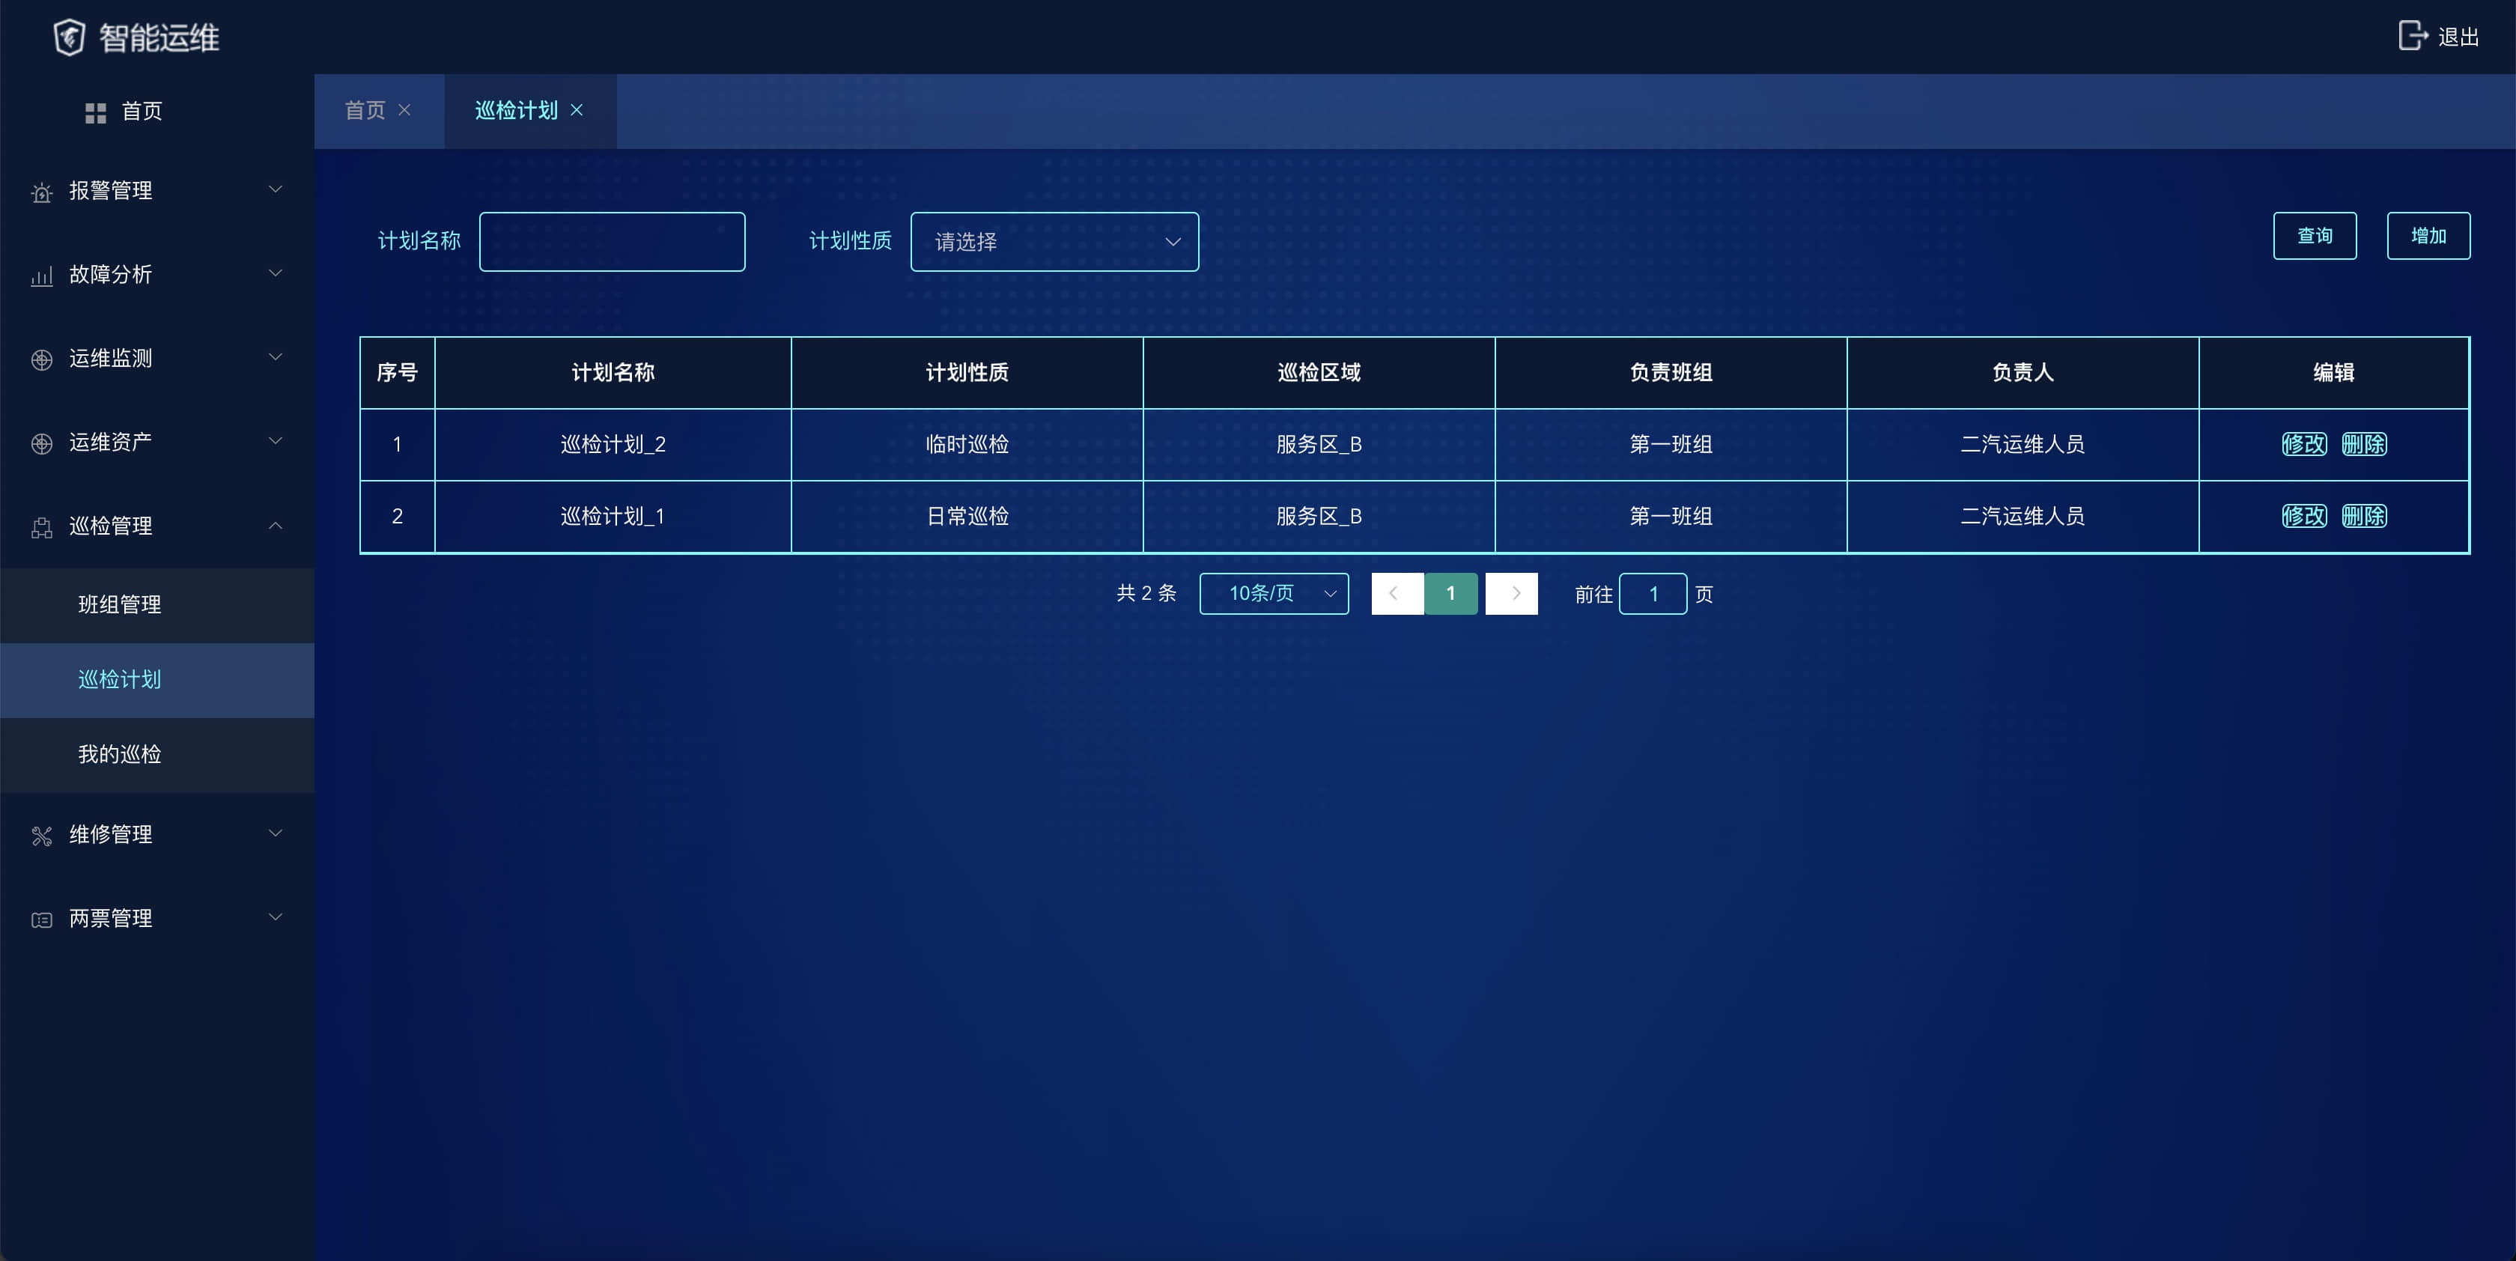The height and width of the screenshot is (1261, 2516).
Task: Click the 两票管理 two-ticket management icon
Action: [42, 918]
